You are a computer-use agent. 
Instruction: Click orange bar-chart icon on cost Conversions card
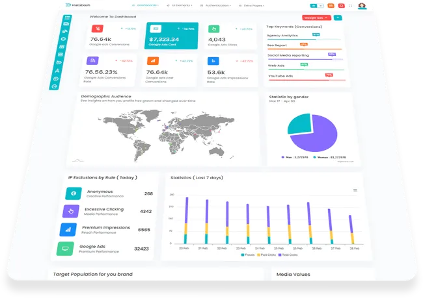153,61
